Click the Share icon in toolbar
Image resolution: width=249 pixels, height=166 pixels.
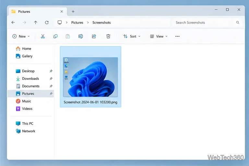pos(94,36)
